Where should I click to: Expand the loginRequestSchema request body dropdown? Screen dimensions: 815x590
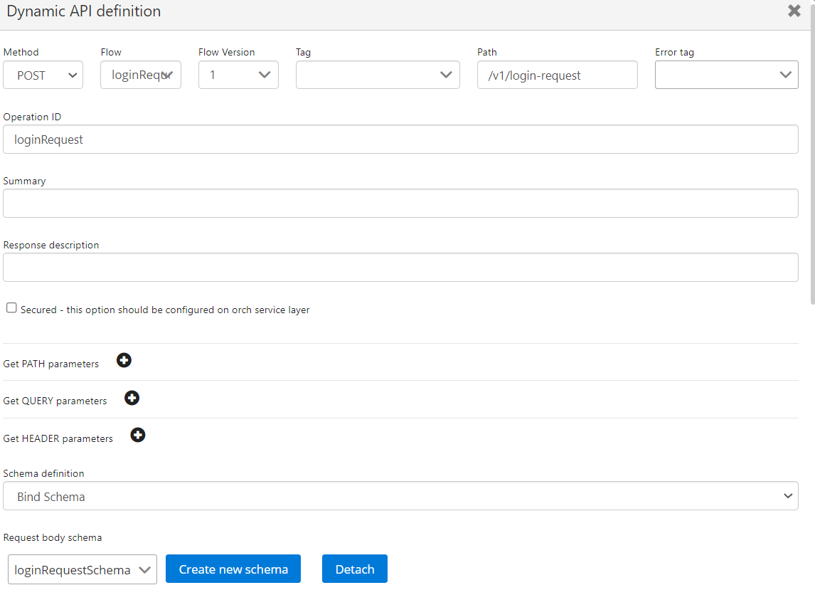click(x=82, y=569)
